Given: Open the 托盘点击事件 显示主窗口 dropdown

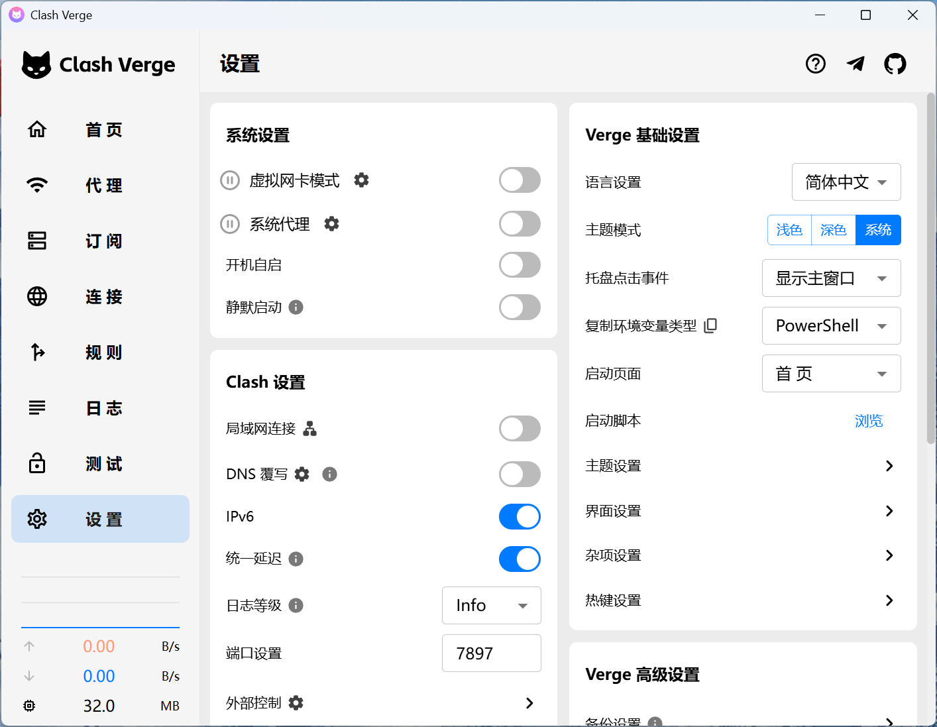Looking at the screenshot, I should click(832, 278).
